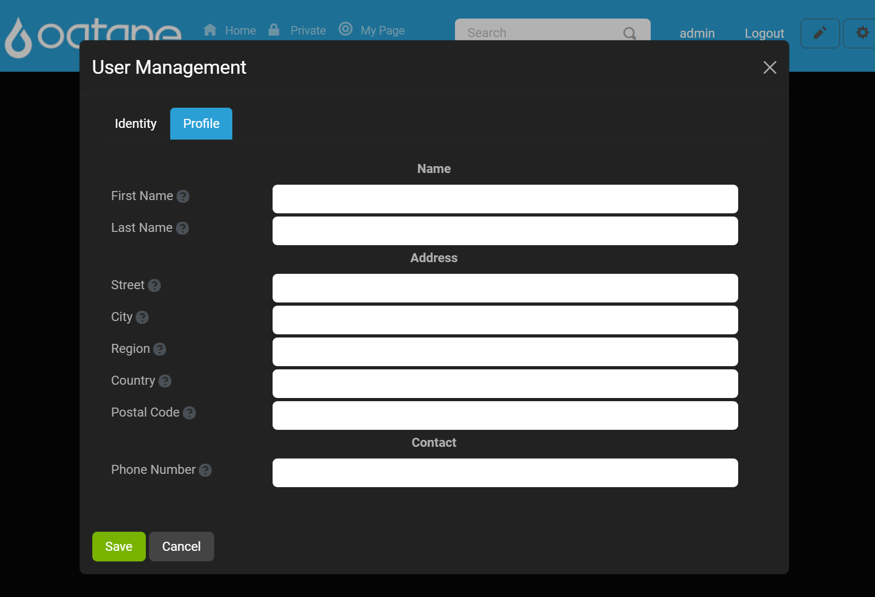Save the user profile
875x597 pixels.
click(119, 547)
